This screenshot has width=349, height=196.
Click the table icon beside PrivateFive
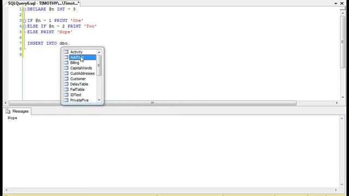[66, 100]
